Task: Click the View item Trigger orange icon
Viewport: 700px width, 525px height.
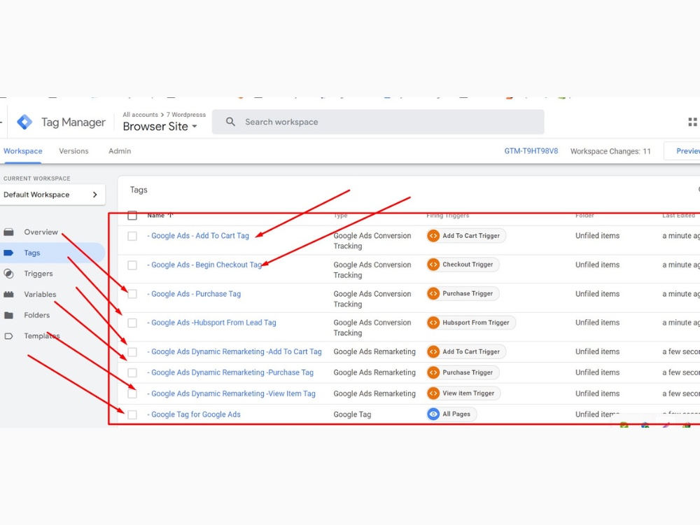Action: [433, 393]
